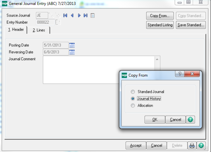Select the Standard Journal radio option

pyautogui.click(x=133, y=92)
